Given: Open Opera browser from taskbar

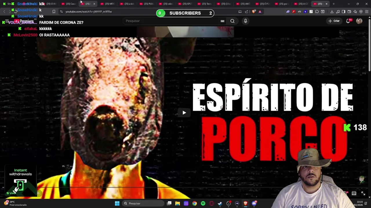Looking at the screenshot, I should 212,203.
